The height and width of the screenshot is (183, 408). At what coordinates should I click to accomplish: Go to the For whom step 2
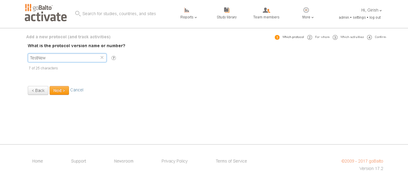pyautogui.click(x=319, y=37)
